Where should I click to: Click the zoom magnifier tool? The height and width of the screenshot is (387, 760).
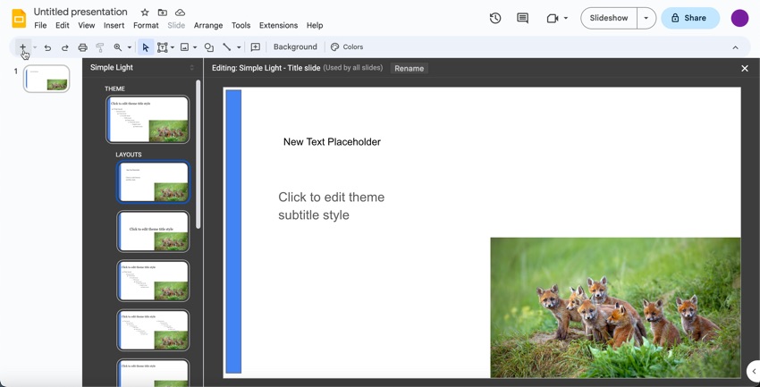[x=118, y=47]
